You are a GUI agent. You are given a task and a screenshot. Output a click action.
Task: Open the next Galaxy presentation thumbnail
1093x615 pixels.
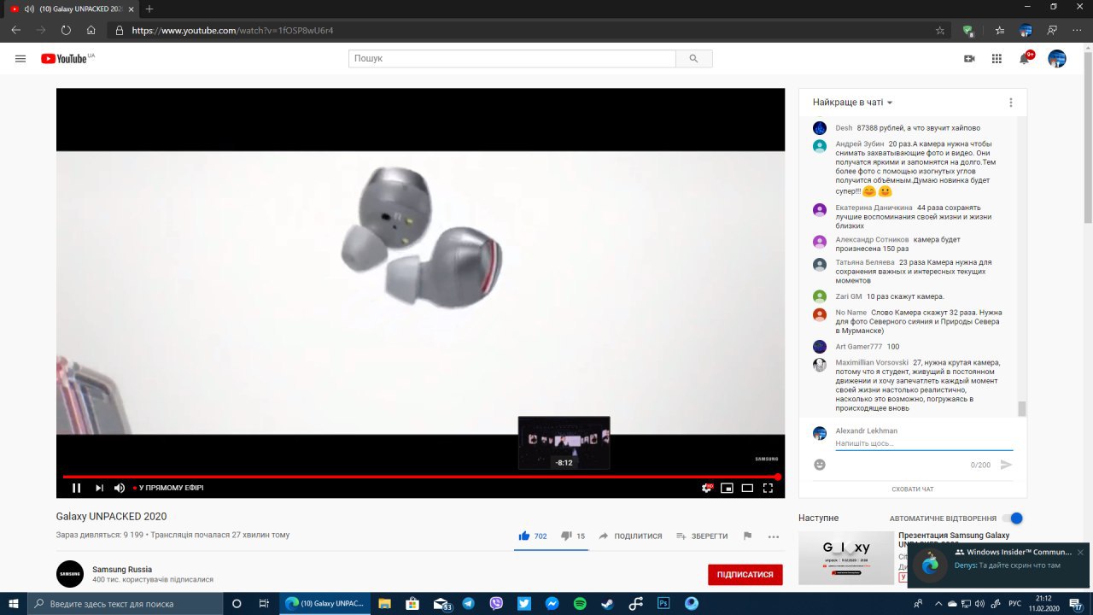click(x=845, y=558)
